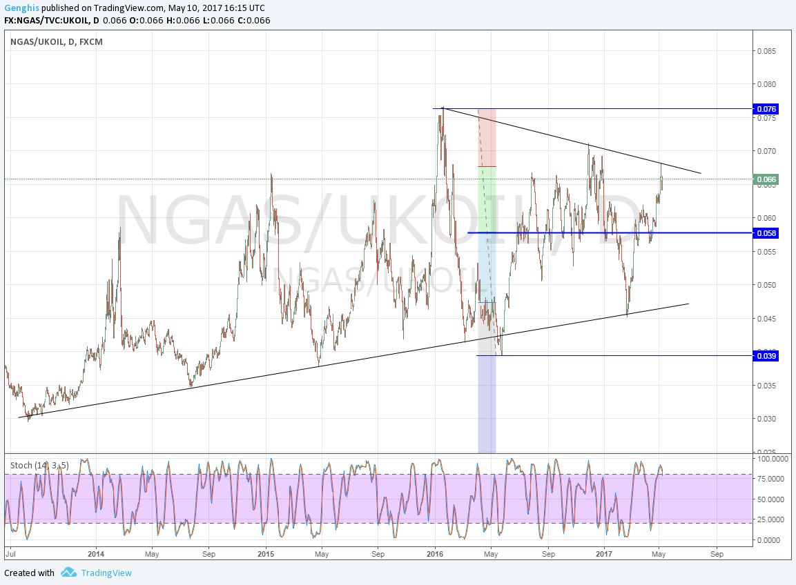Click the 0.045 price axis tick
The width and height of the screenshot is (796, 585).
[x=766, y=319]
